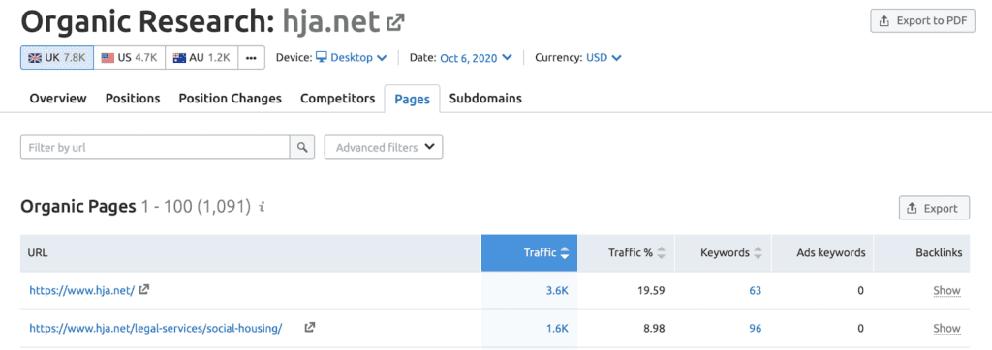The height and width of the screenshot is (350, 992).
Task: Click traffic value 3.6K
Action: point(557,291)
